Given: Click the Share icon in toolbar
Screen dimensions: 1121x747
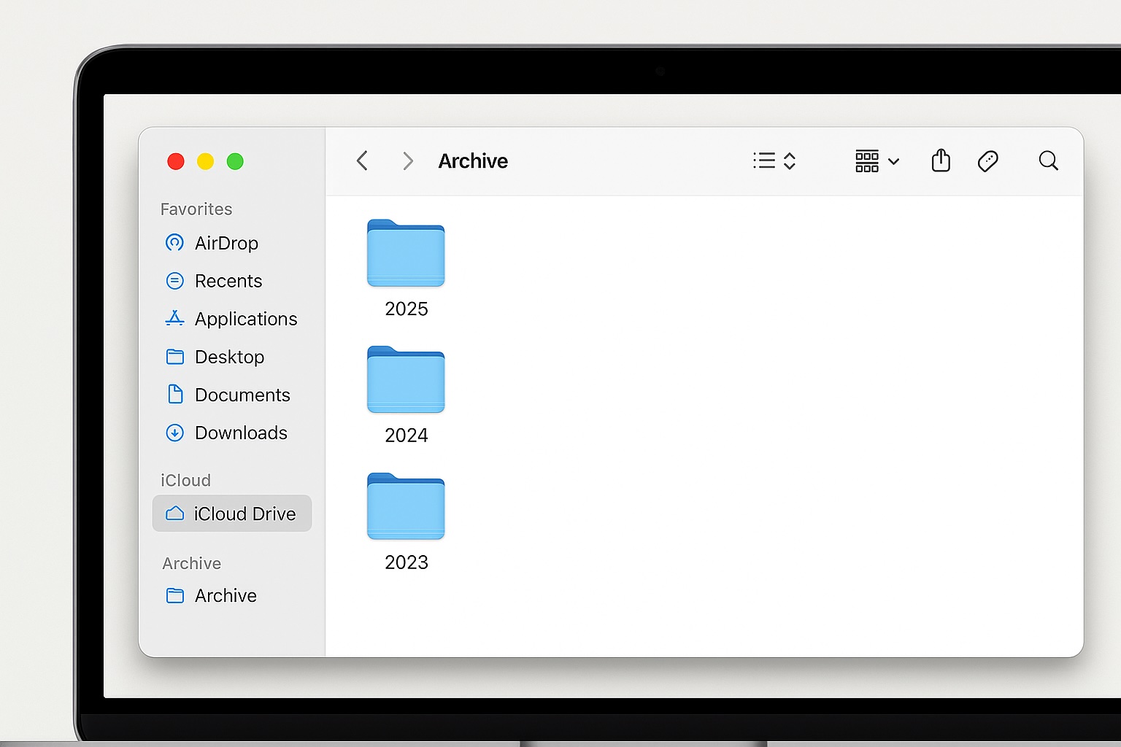Looking at the screenshot, I should 941,160.
